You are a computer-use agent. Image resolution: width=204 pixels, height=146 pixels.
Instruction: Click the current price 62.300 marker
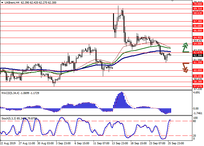pyautogui.click(x=198, y=55)
